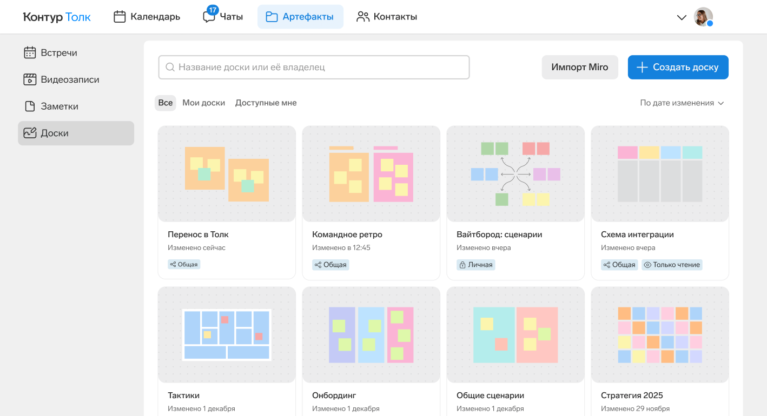Open the Вайтборд: сценарии board thumbnail
Image resolution: width=767 pixels, height=416 pixels.
pyautogui.click(x=515, y=174)
